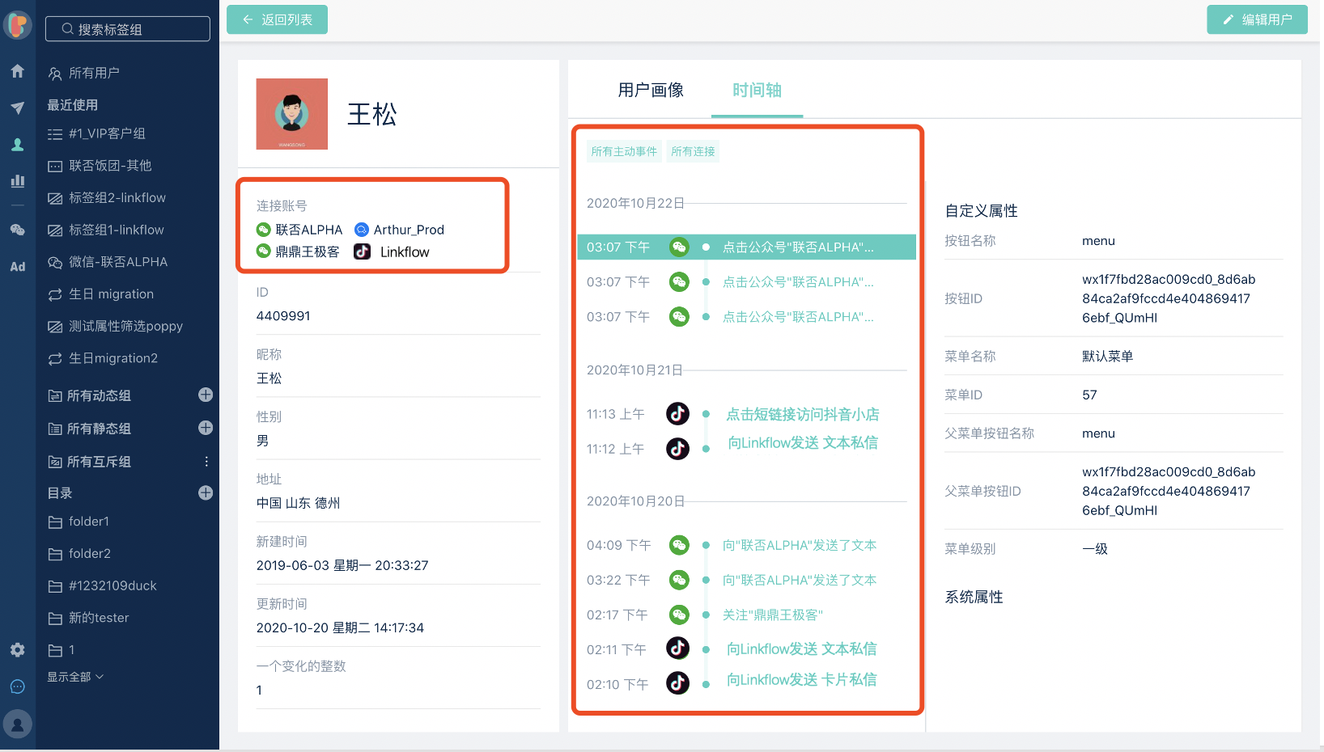
Task: Click the WeChat icon beside 联否ALPHA account
Action: pyautogui.click(x=263, y=229)
